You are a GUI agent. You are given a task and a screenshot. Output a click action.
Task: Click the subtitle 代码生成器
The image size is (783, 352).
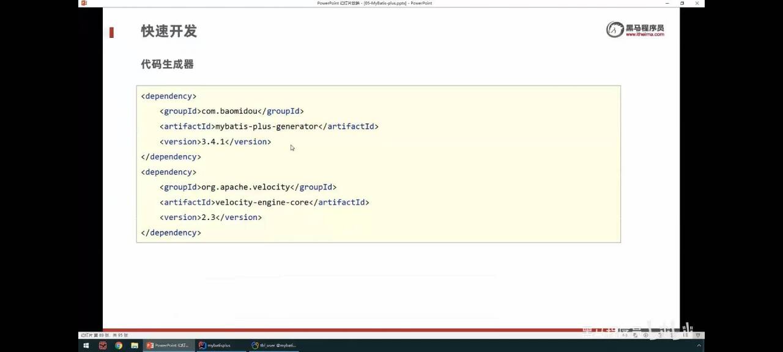click(167, 64)
